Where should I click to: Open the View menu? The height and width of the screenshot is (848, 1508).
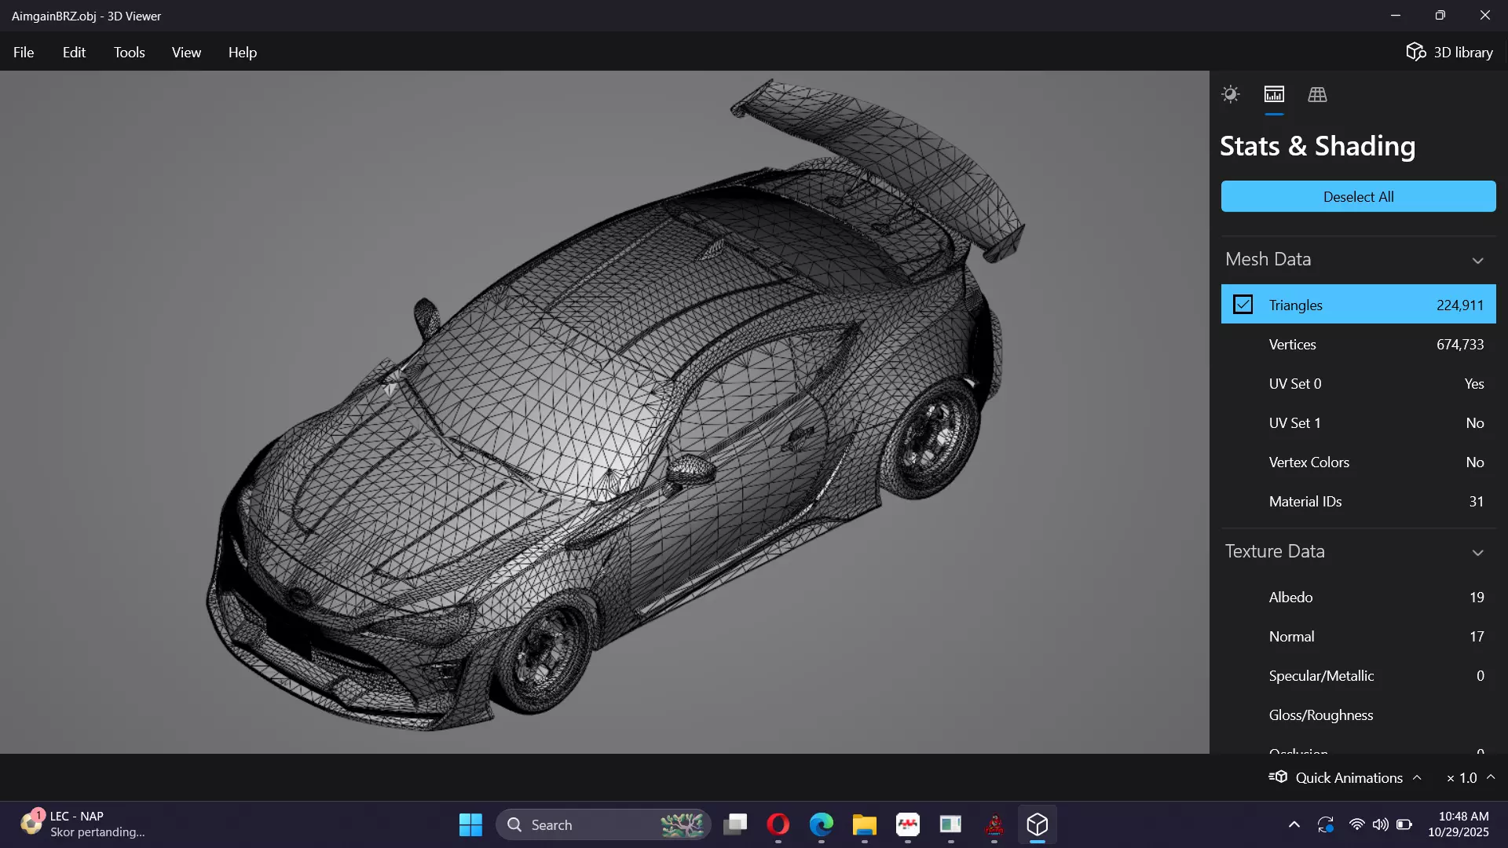point(186,52)
